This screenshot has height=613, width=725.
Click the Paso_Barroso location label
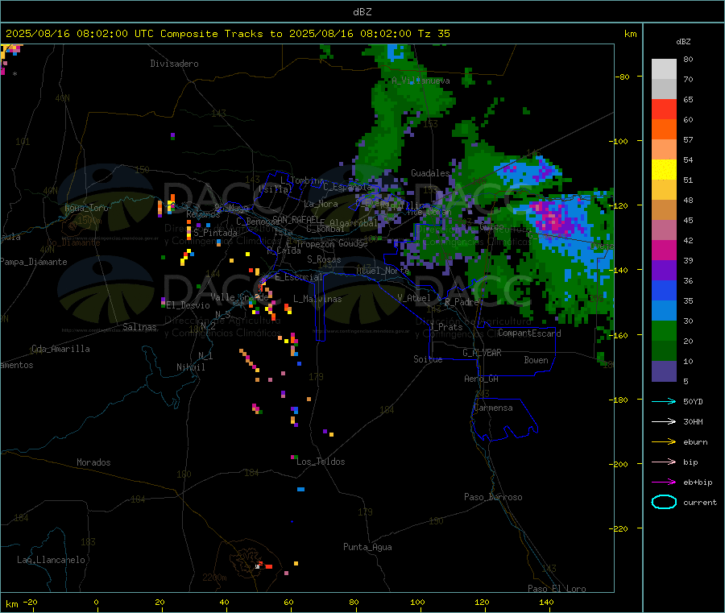pos(493,497)
